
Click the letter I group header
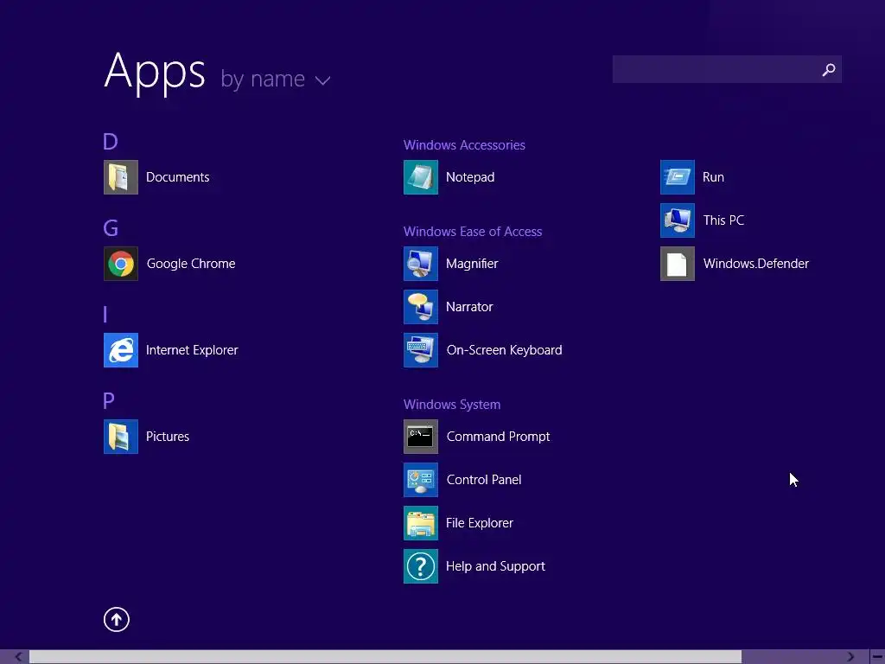tap(105, 315)
